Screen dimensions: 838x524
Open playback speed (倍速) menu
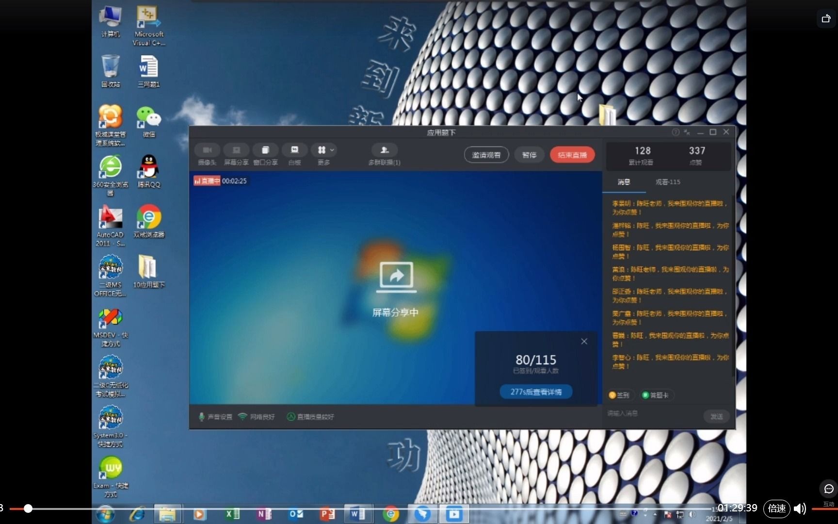coord(776,508)
